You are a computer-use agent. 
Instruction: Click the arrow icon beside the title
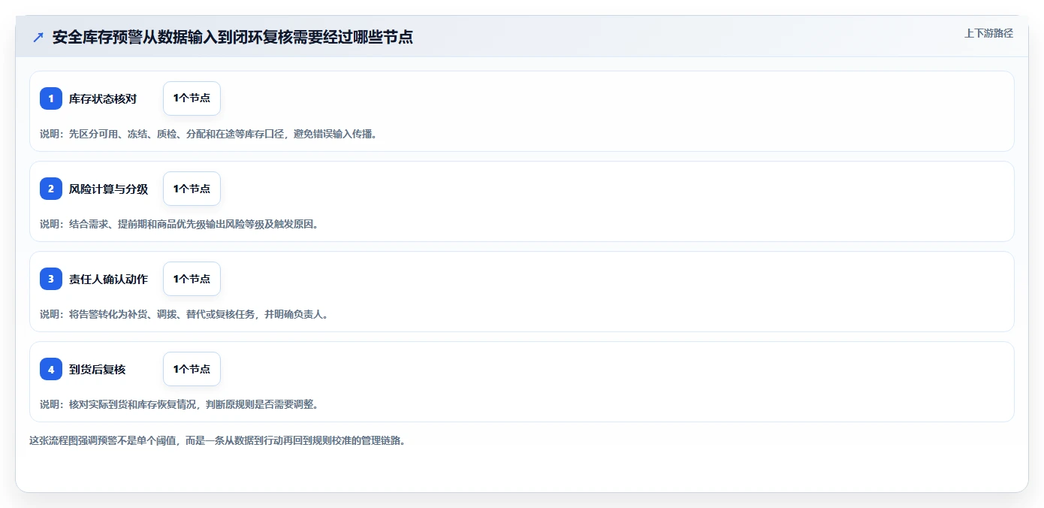38,37
